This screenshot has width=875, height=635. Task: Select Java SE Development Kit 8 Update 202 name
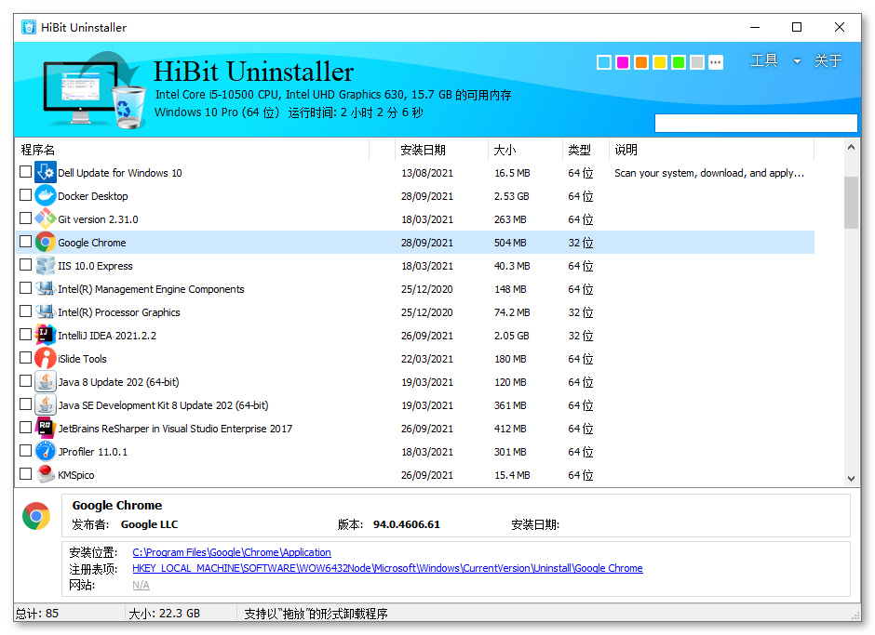click(x=164, y=404)
